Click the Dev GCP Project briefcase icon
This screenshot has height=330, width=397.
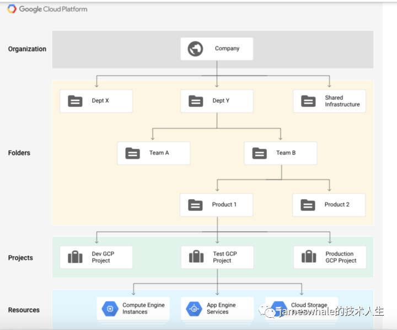[75, 257]
